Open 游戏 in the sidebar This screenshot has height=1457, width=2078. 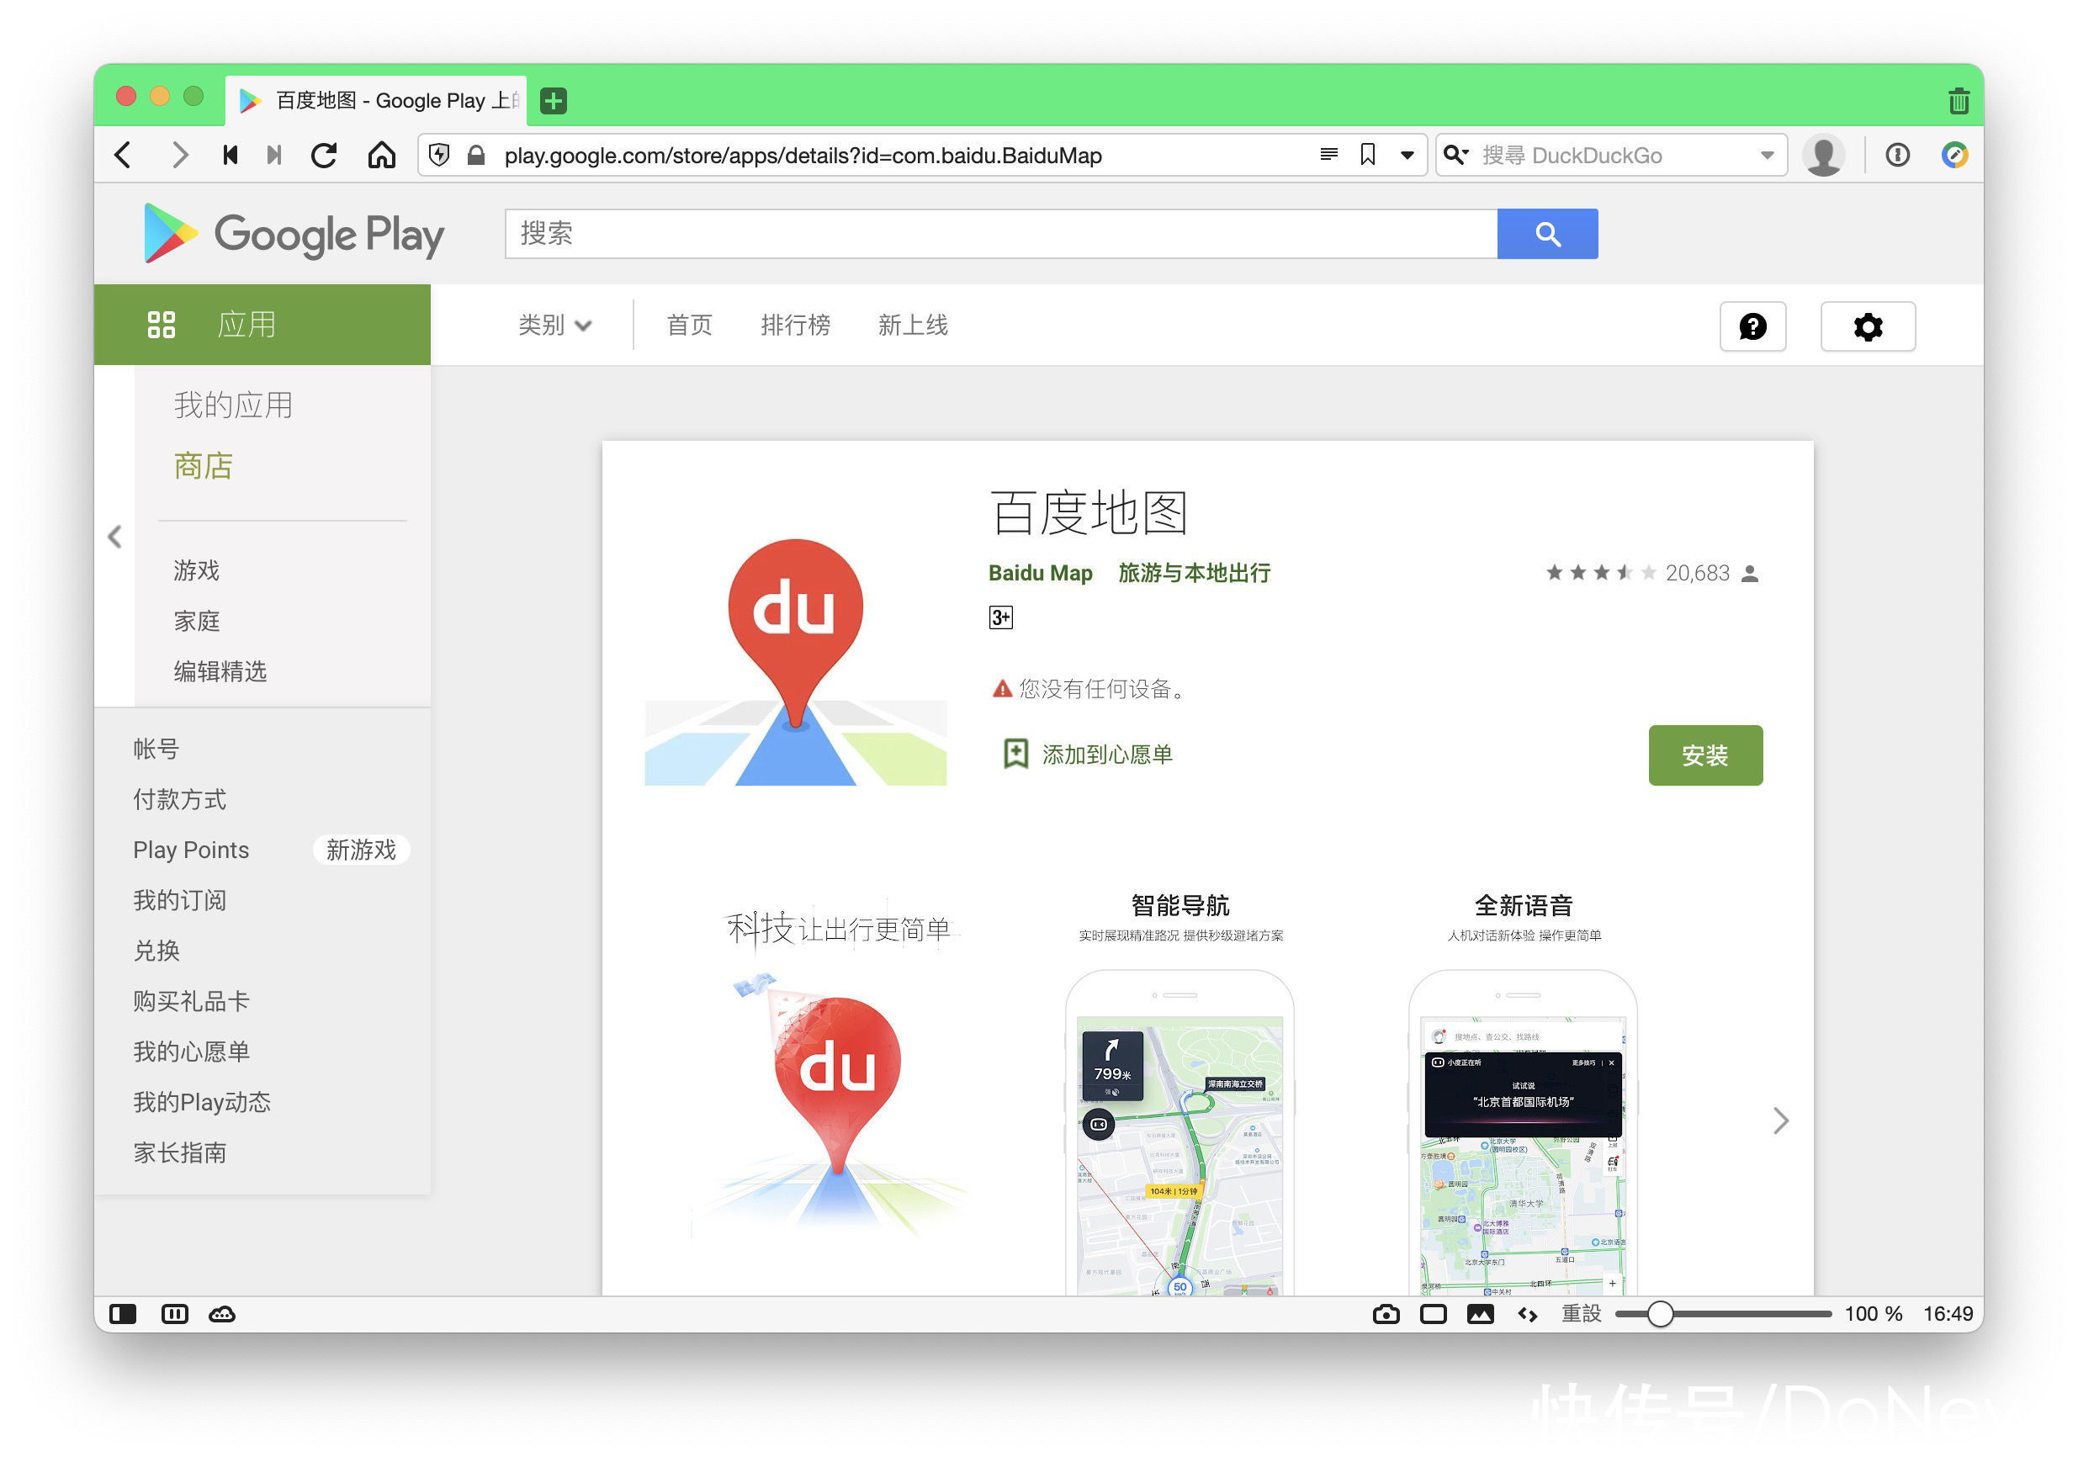click(x=196, y=570)
